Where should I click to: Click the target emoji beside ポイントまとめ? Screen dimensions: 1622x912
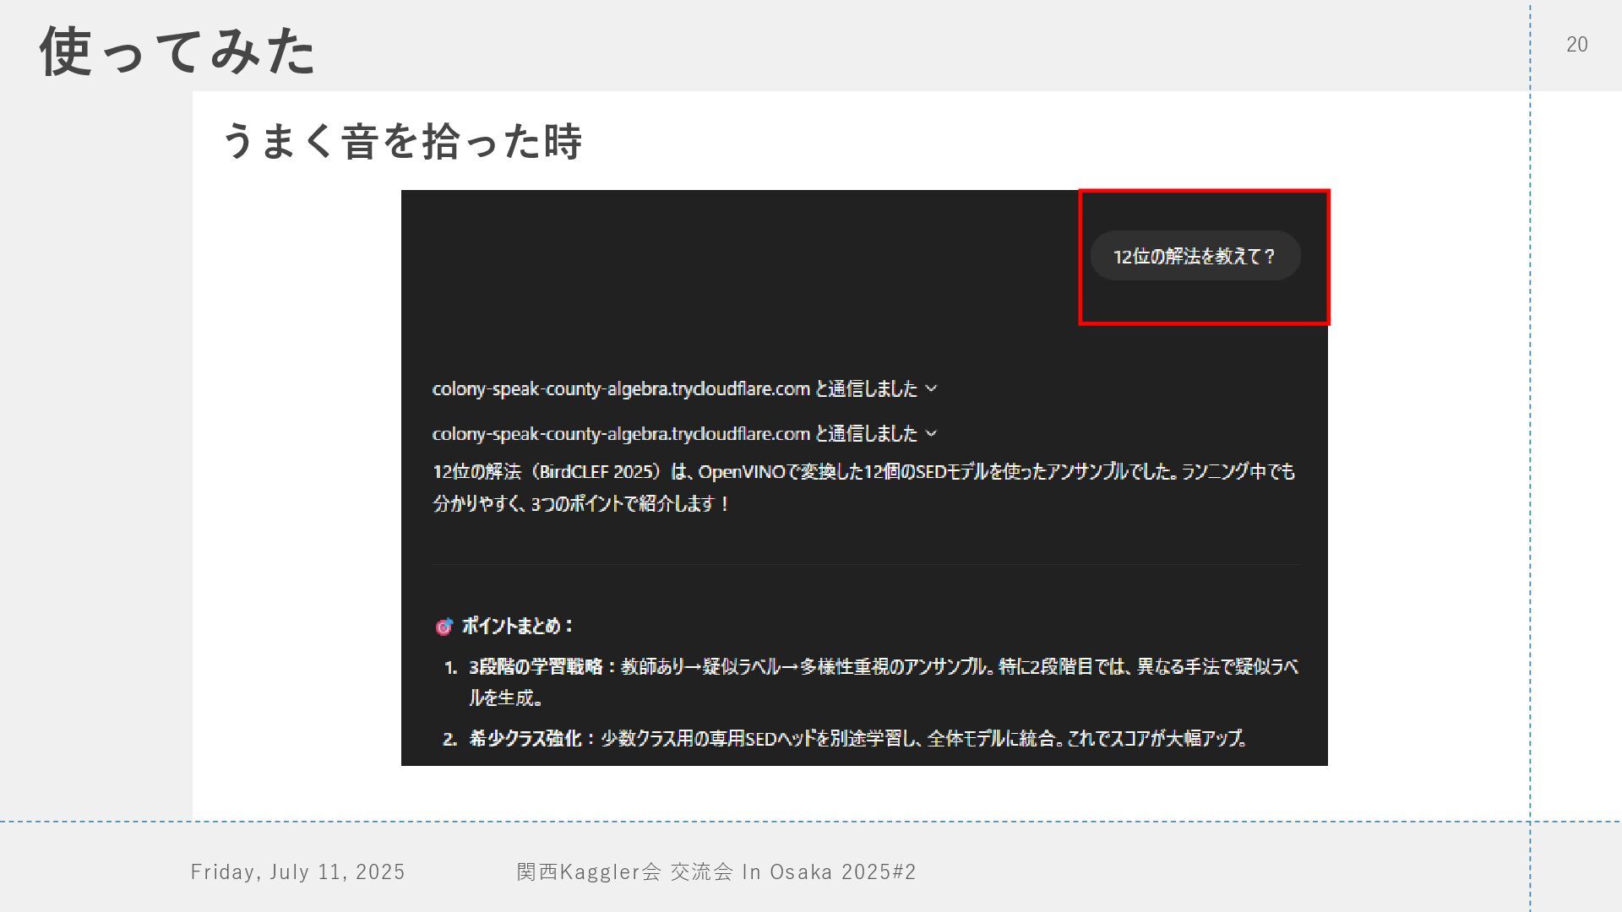point(444,627)
